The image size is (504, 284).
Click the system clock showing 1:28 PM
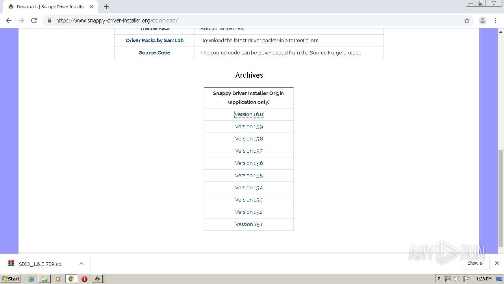(484, 279)
